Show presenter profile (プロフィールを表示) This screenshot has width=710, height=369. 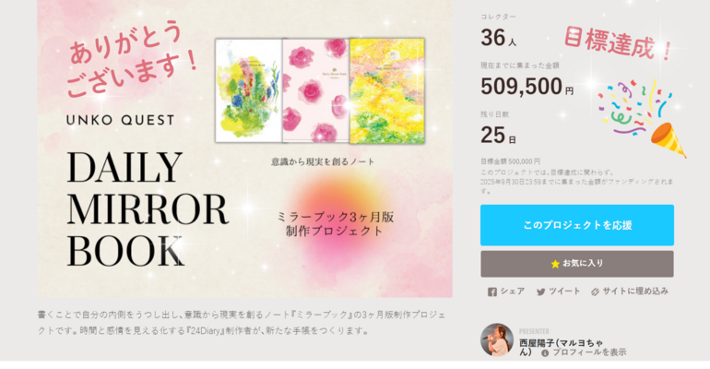(589, 352)
